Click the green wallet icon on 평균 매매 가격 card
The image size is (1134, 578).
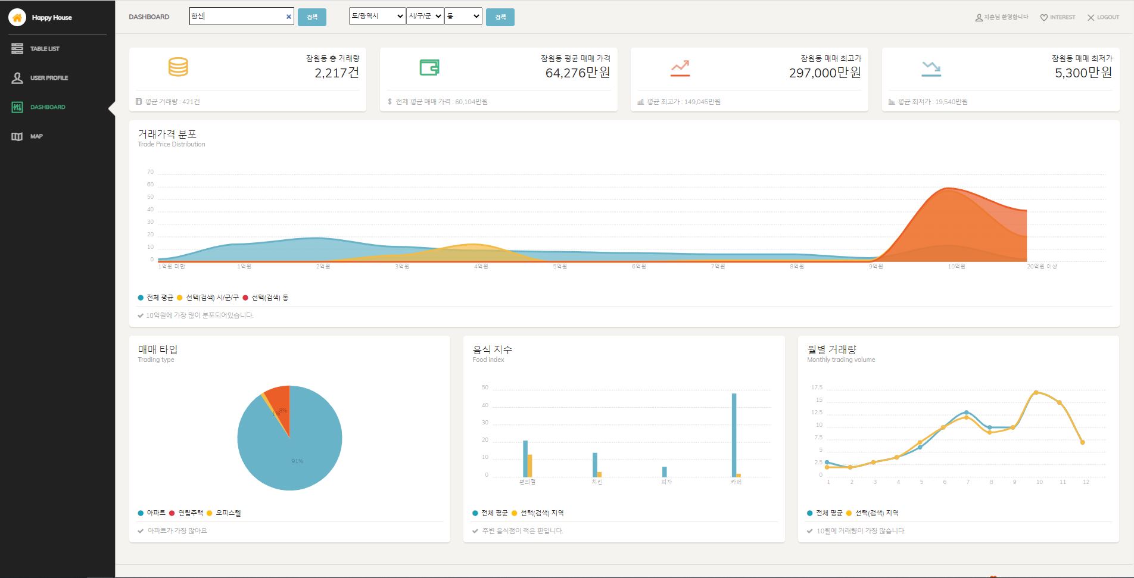pyautogui.click(x=428, y=67)
